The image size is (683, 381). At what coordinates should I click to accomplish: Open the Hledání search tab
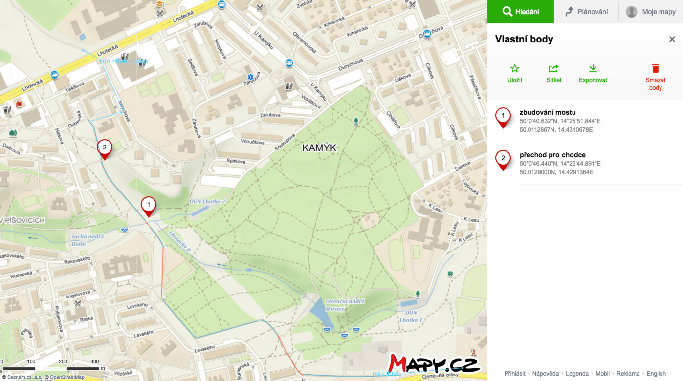coord(521,12)
